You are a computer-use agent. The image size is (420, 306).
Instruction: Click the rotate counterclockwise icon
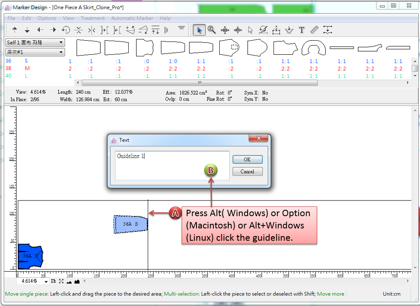click(x=66, y=30)
